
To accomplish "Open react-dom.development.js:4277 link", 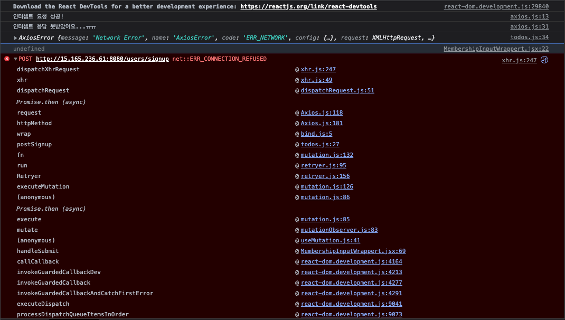I will [x=351, y=283].
